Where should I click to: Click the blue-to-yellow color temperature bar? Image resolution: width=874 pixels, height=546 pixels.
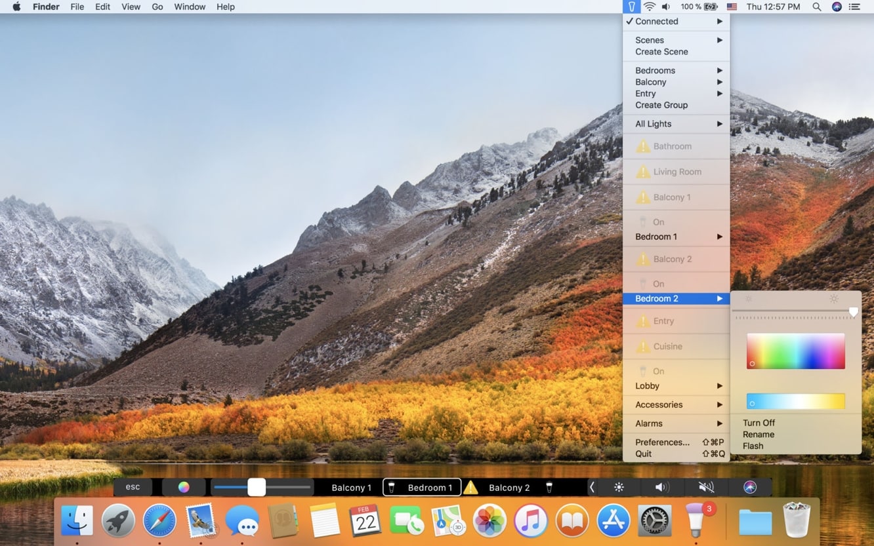pyautogui.click(x=795, y=402)
